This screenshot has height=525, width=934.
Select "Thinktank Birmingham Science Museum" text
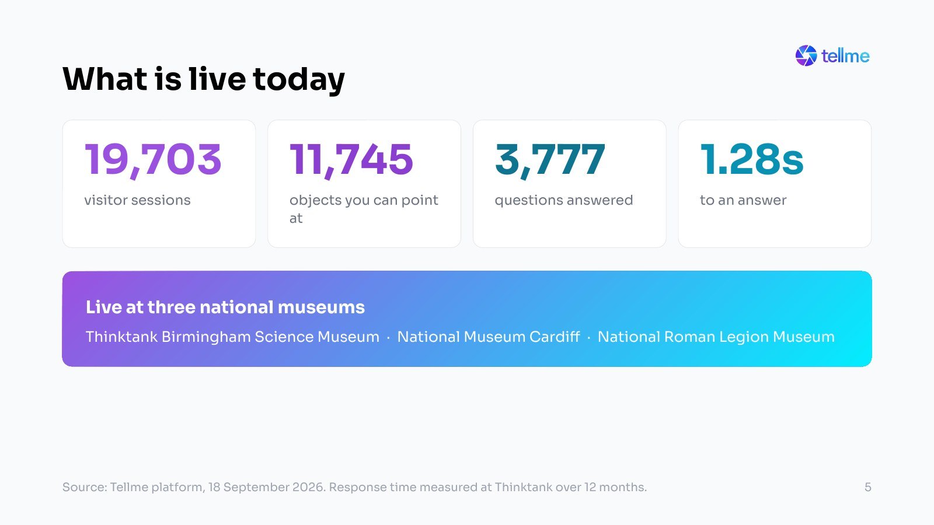pyautogui.click(x=232, y=337)
